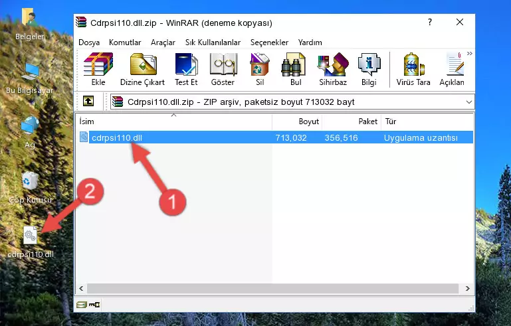Viewport: 511px width, 326px height.
Task: Click the archive path address field
Action: [x=292, y=102]
